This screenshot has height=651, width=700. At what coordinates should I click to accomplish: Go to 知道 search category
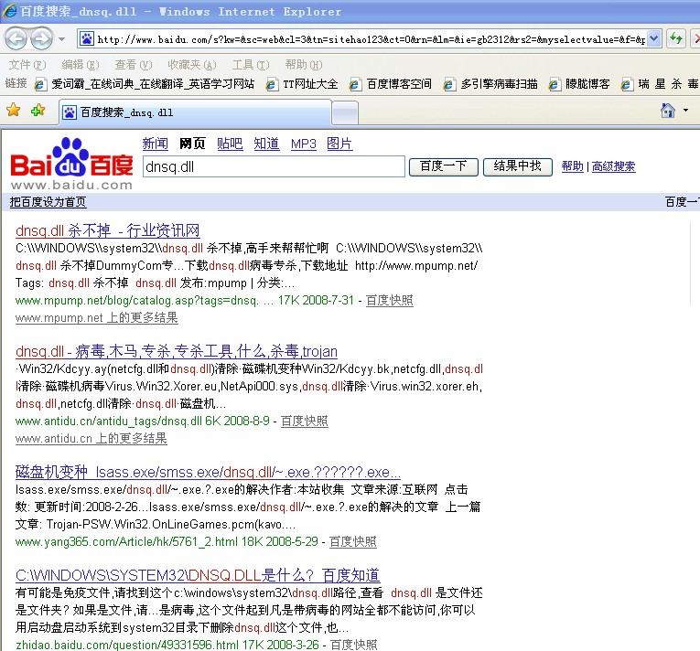pyautogui.click(x=266, y=144)
